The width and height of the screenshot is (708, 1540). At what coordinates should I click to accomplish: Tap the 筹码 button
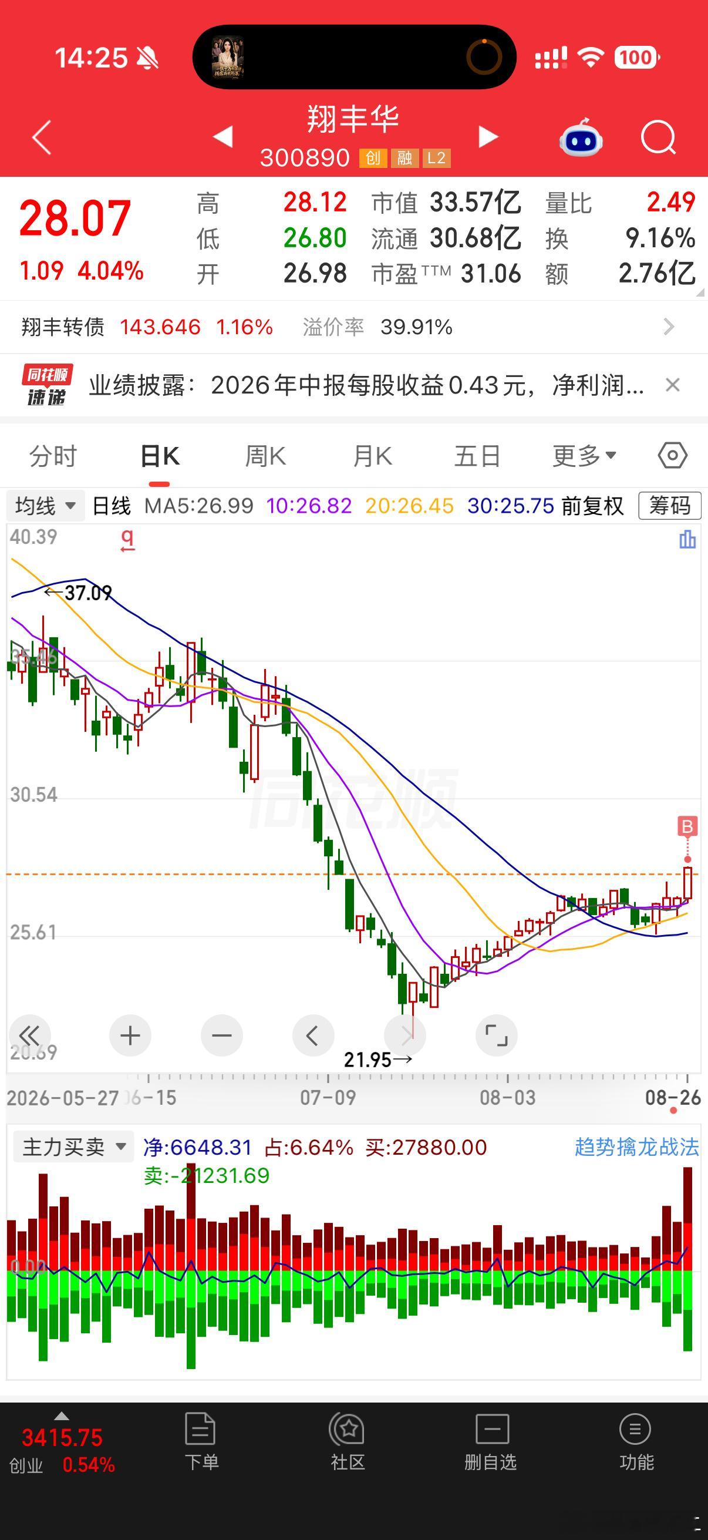point(670,506)
